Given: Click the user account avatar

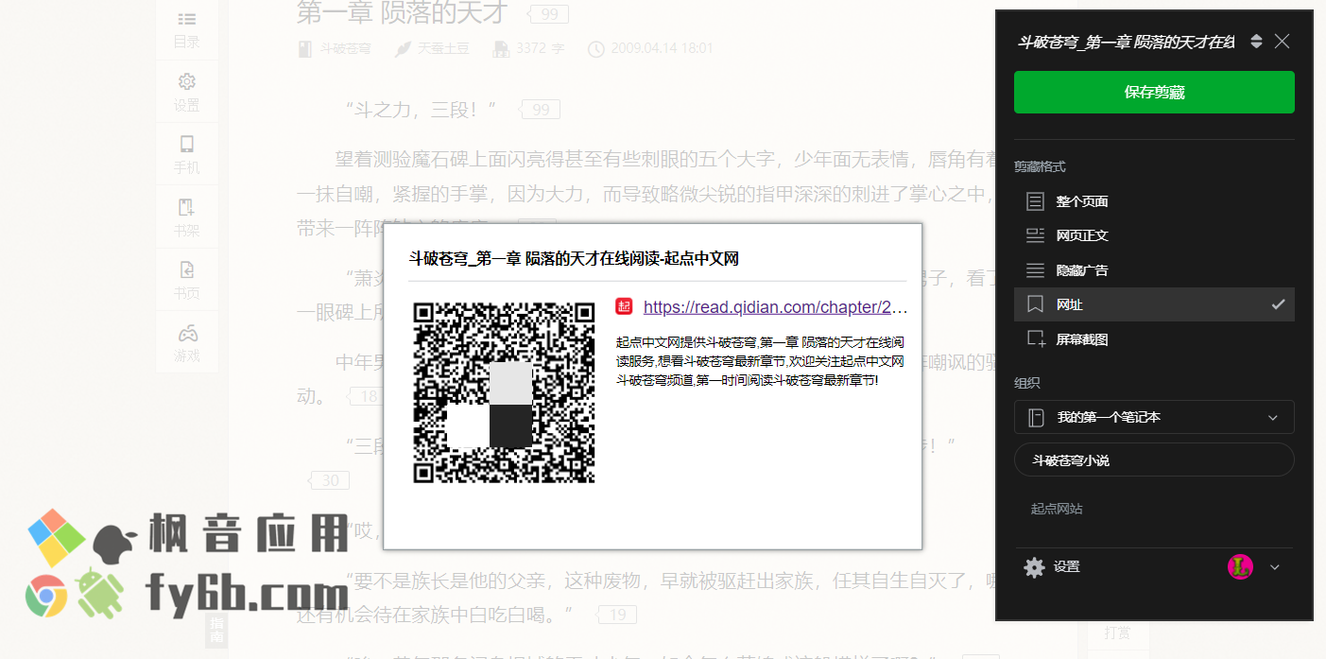Looking at the screenshot, I should click(1240, 567).
